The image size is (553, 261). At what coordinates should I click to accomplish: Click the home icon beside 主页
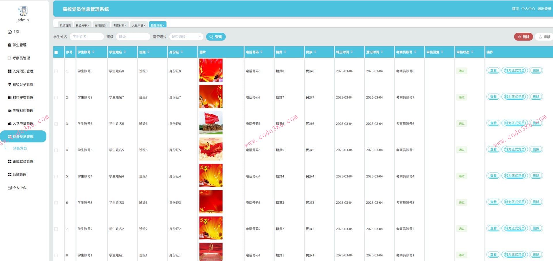pos(10,32)
